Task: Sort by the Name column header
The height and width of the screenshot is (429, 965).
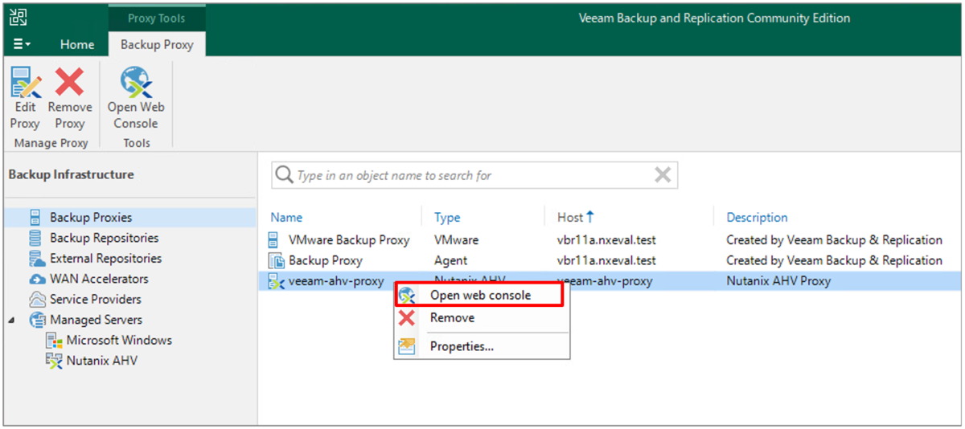Action: pyautogui.click(x=286, y=217)
